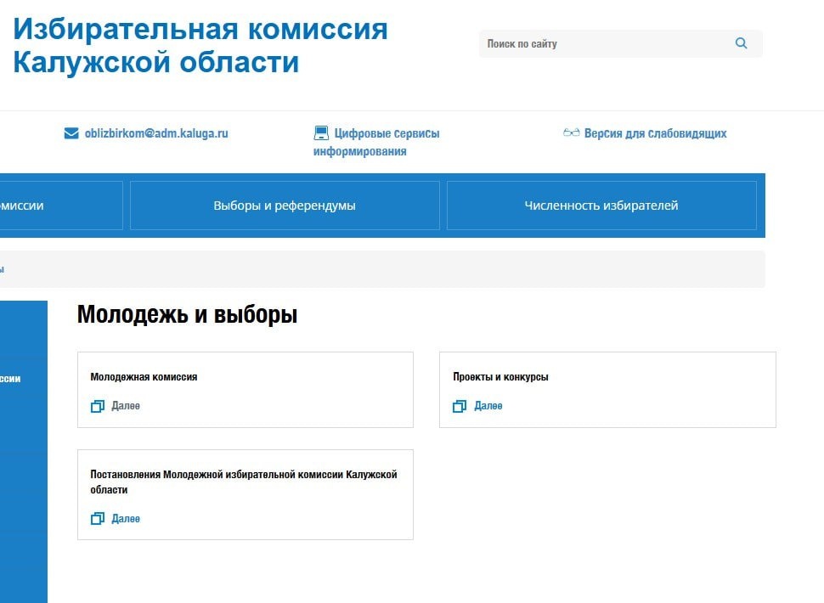Click Далее link in Постановления card
This screenshot has height=603, width=824.
pos(126,519)
